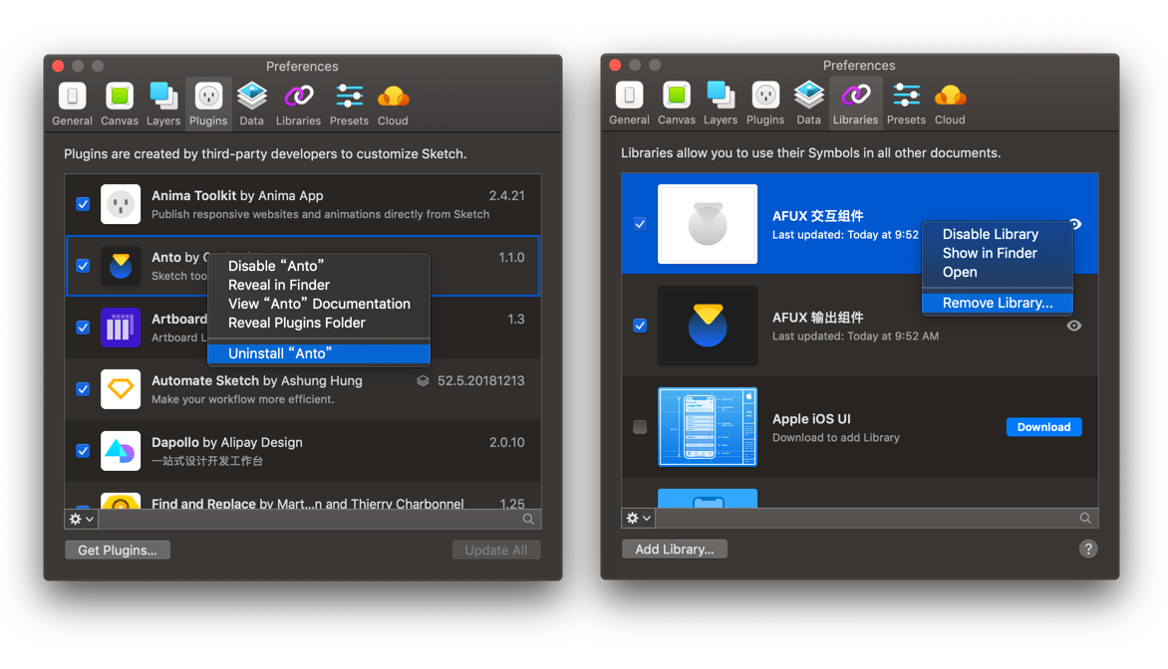
Task: Click the Apple iOS UI library thumbnail
Action: coord(708,427)
